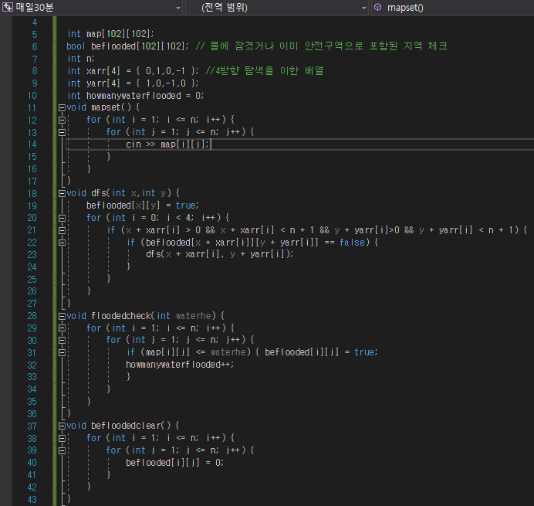The image size is (534, 506).
Task: Click 'beflooded[i][j] = 0;' statement
Action: click(174, 463)
